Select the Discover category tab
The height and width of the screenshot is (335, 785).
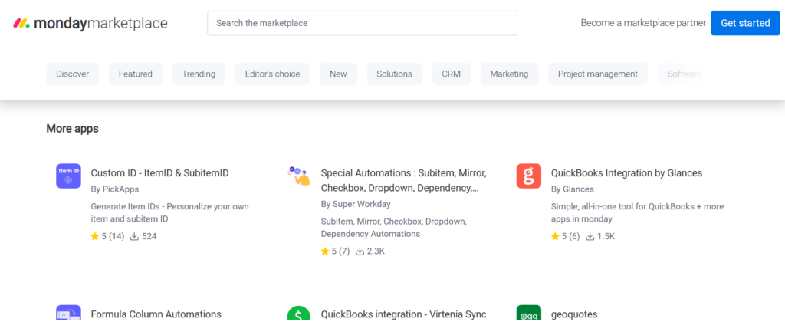73,74
